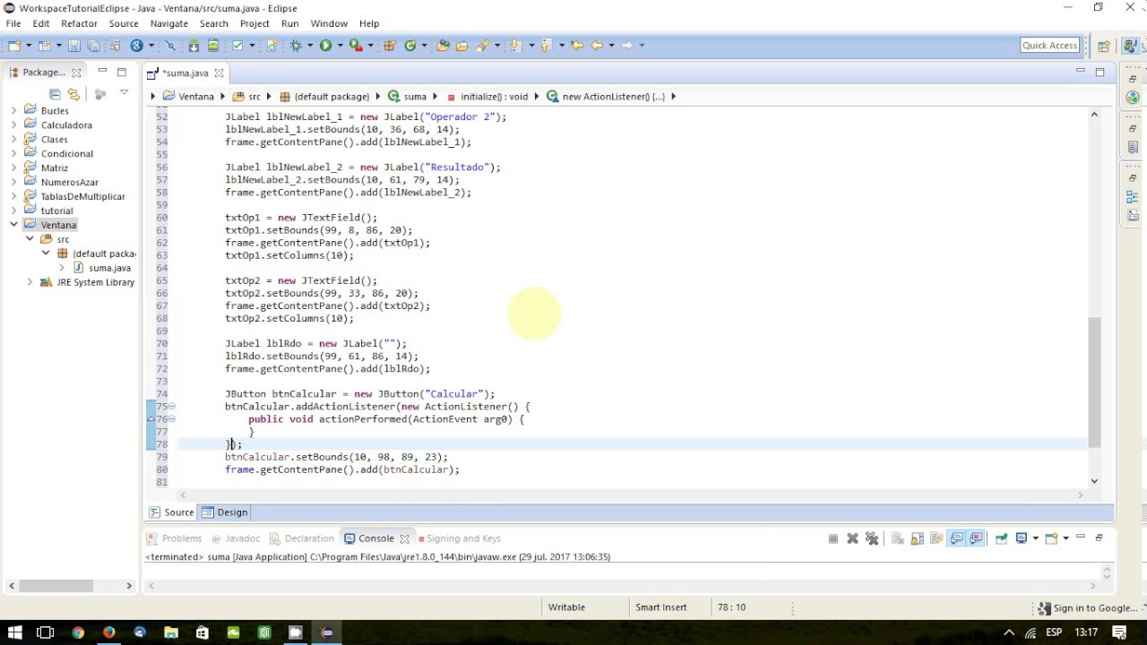
Task: Click Pin Console icon
Action: click(1001, 538)
